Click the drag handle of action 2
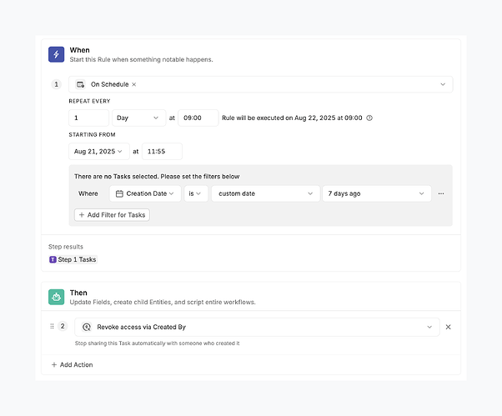 click(x=52, y=327)
